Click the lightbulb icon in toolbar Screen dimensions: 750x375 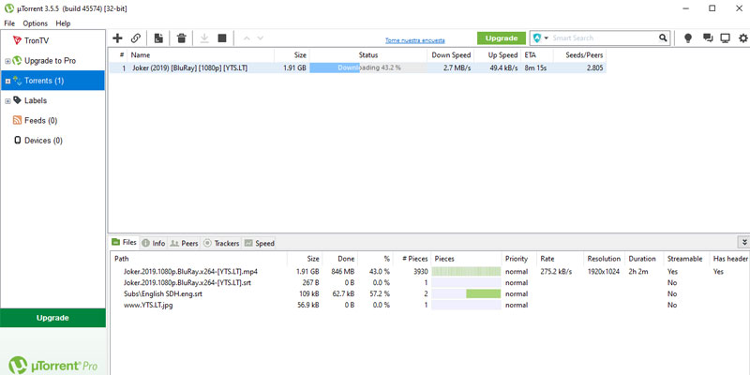[x=688, y=38]
